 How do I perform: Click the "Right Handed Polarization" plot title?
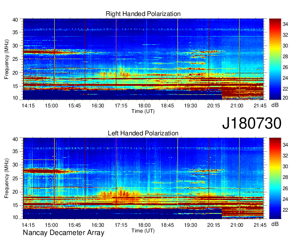143,14
